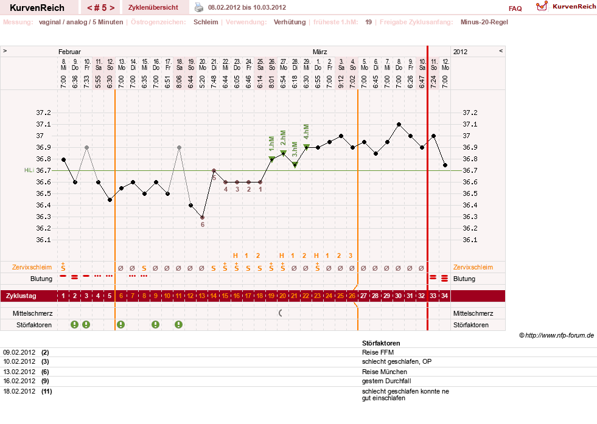Screen dimensions: 597x424
Task: Open the Zyklenübersicht tab
Action: tap(153, 8)
